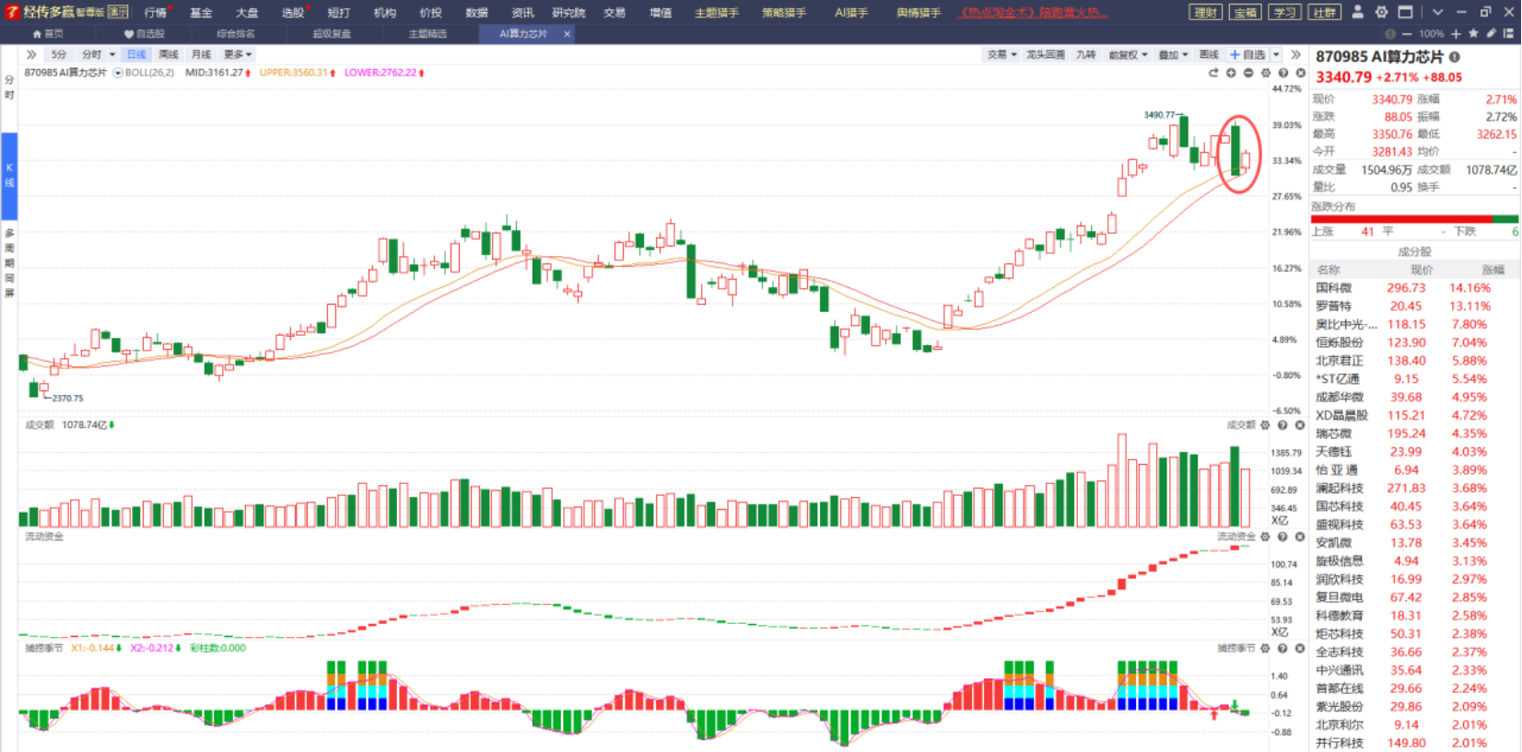1522x752 pixels.
Task: Expand the 更多 period dropdown
Action: 238,55
